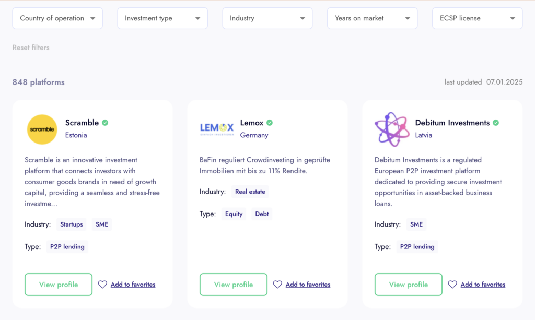The image size is (535, 320).
Task: Click the heart icon on Scramble card
Action: tap(102, 284)
